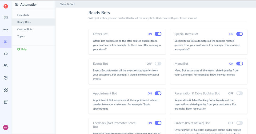Click Orders (Point of Sale) Bot title
The height and width of the screenshot is (134, 256).
pos(192,123)
